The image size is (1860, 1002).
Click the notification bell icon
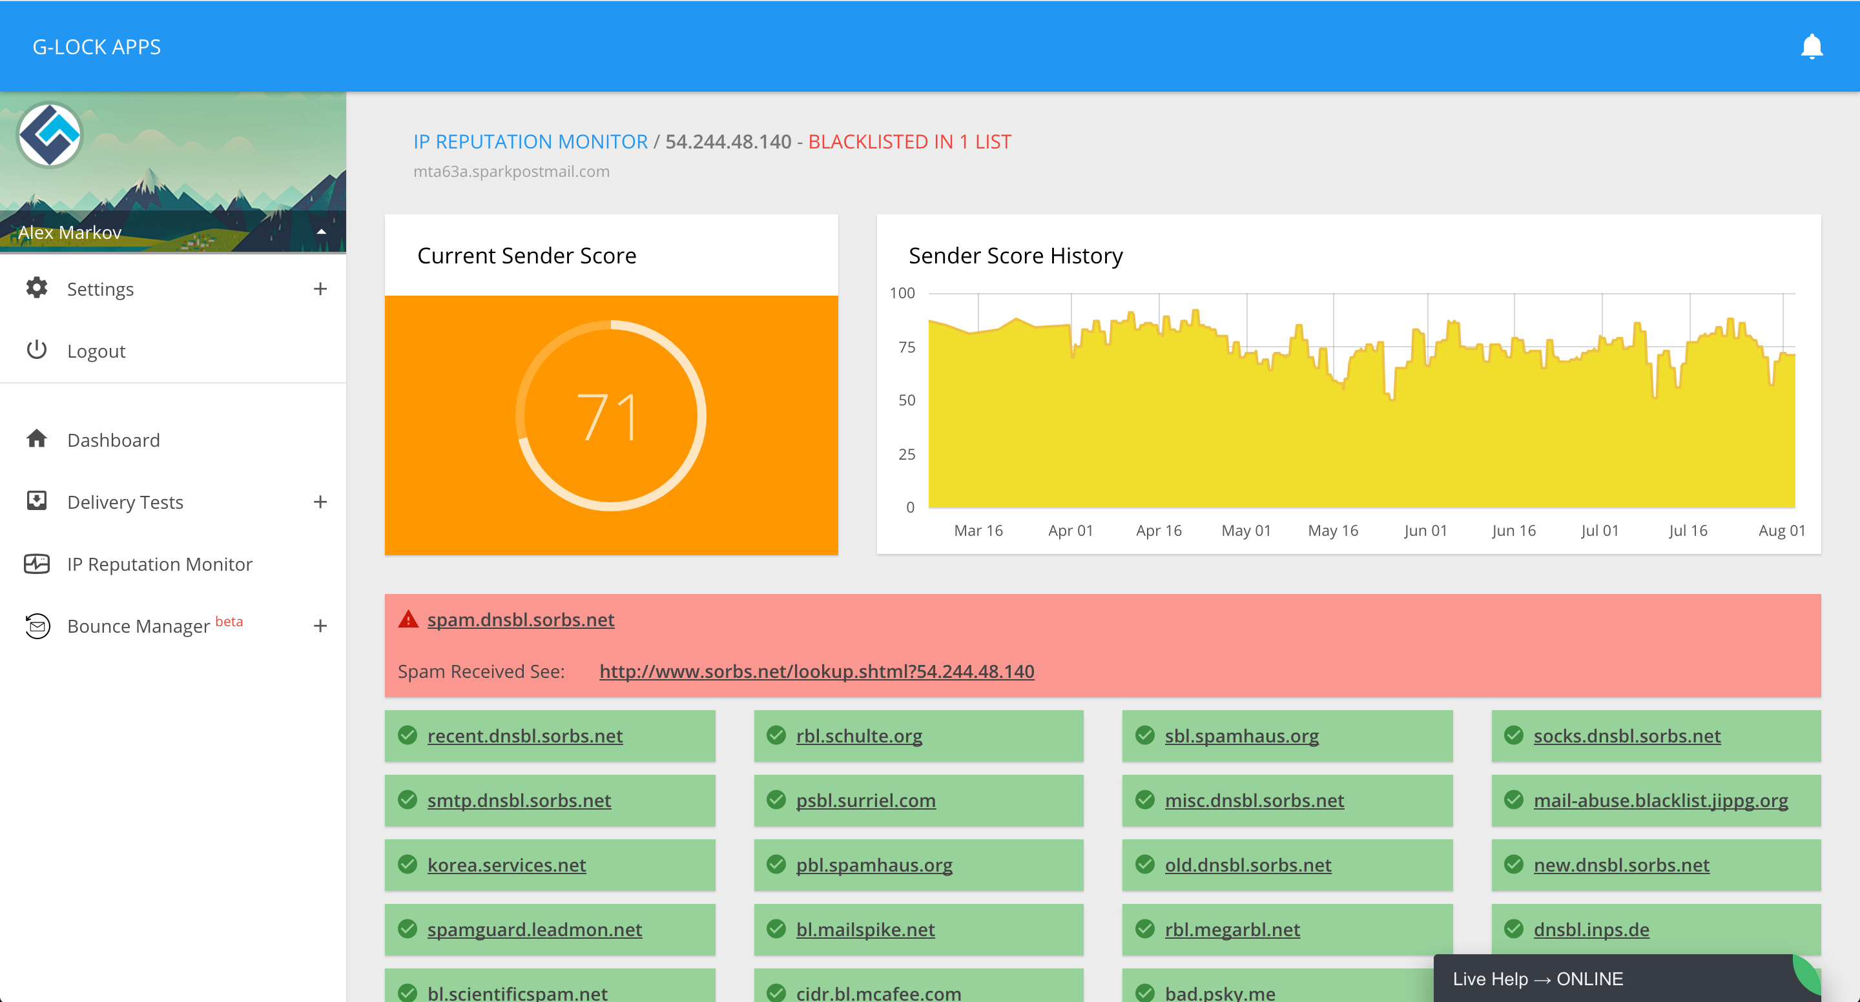pos(1811,47)
